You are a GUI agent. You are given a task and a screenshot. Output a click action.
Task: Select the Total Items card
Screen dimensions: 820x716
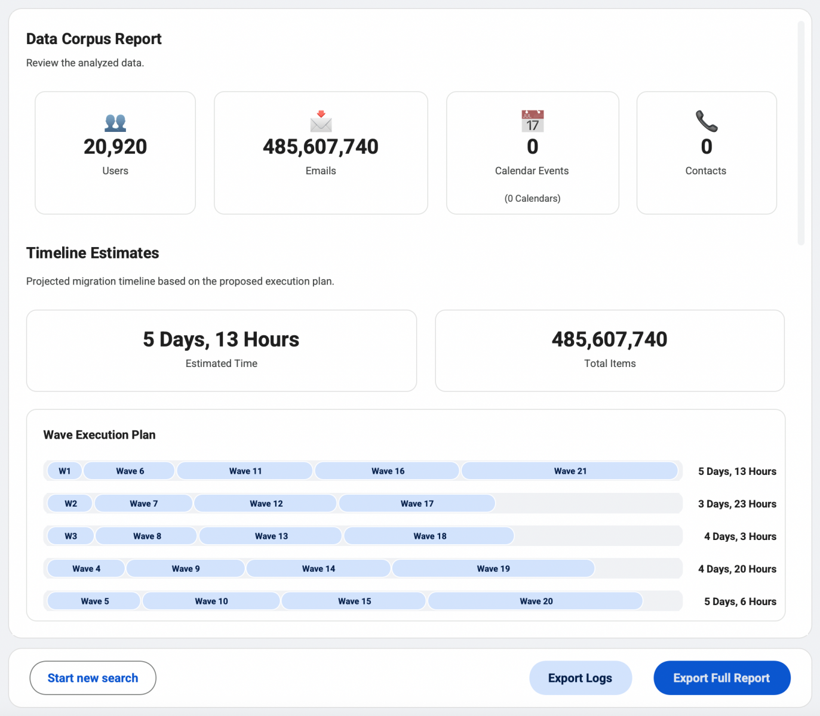609,350
